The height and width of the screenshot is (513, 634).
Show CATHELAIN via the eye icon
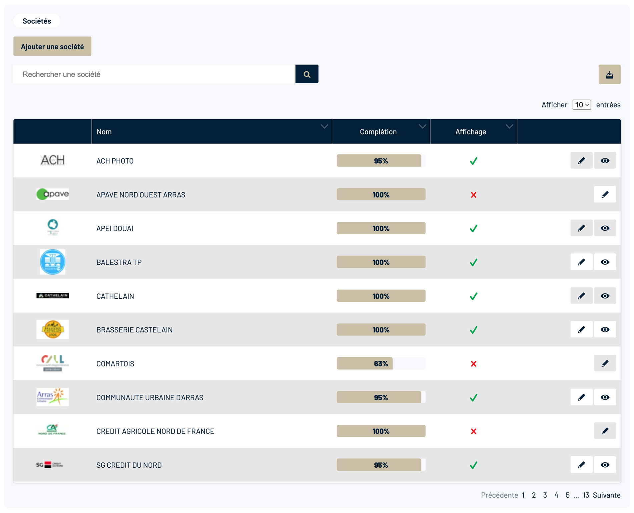tap(604, 296)
